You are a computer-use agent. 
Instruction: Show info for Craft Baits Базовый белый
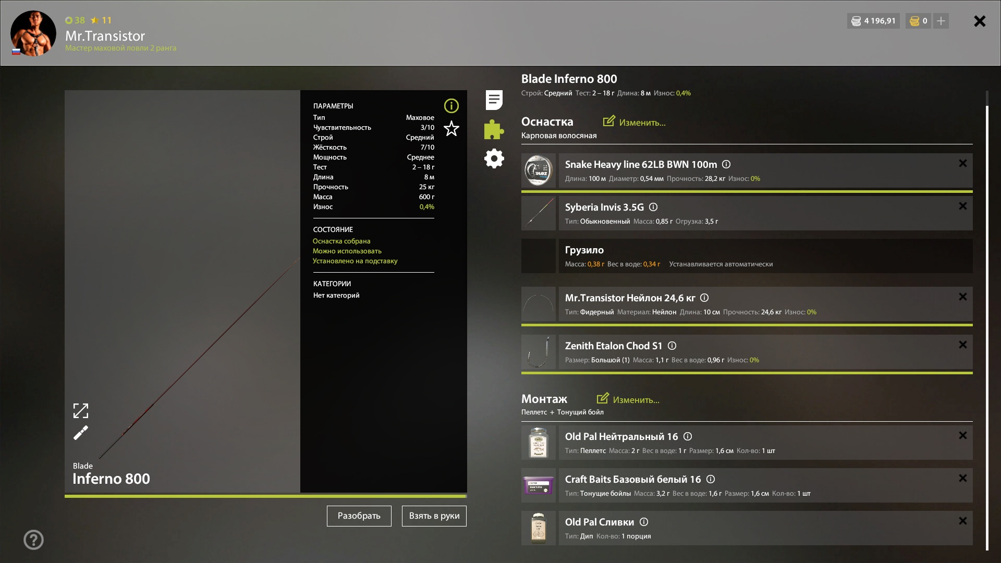click(711, 479)
